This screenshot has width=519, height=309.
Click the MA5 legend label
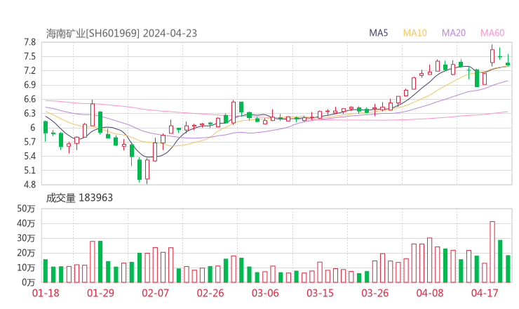tap(378, 33)
